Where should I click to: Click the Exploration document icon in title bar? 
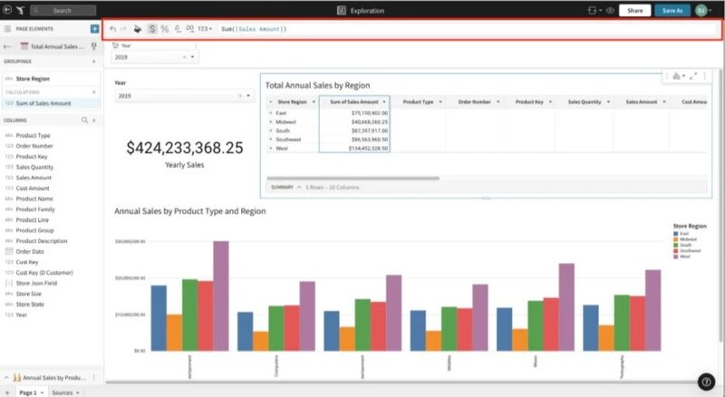pyautogui.click(x=342, y=10)
